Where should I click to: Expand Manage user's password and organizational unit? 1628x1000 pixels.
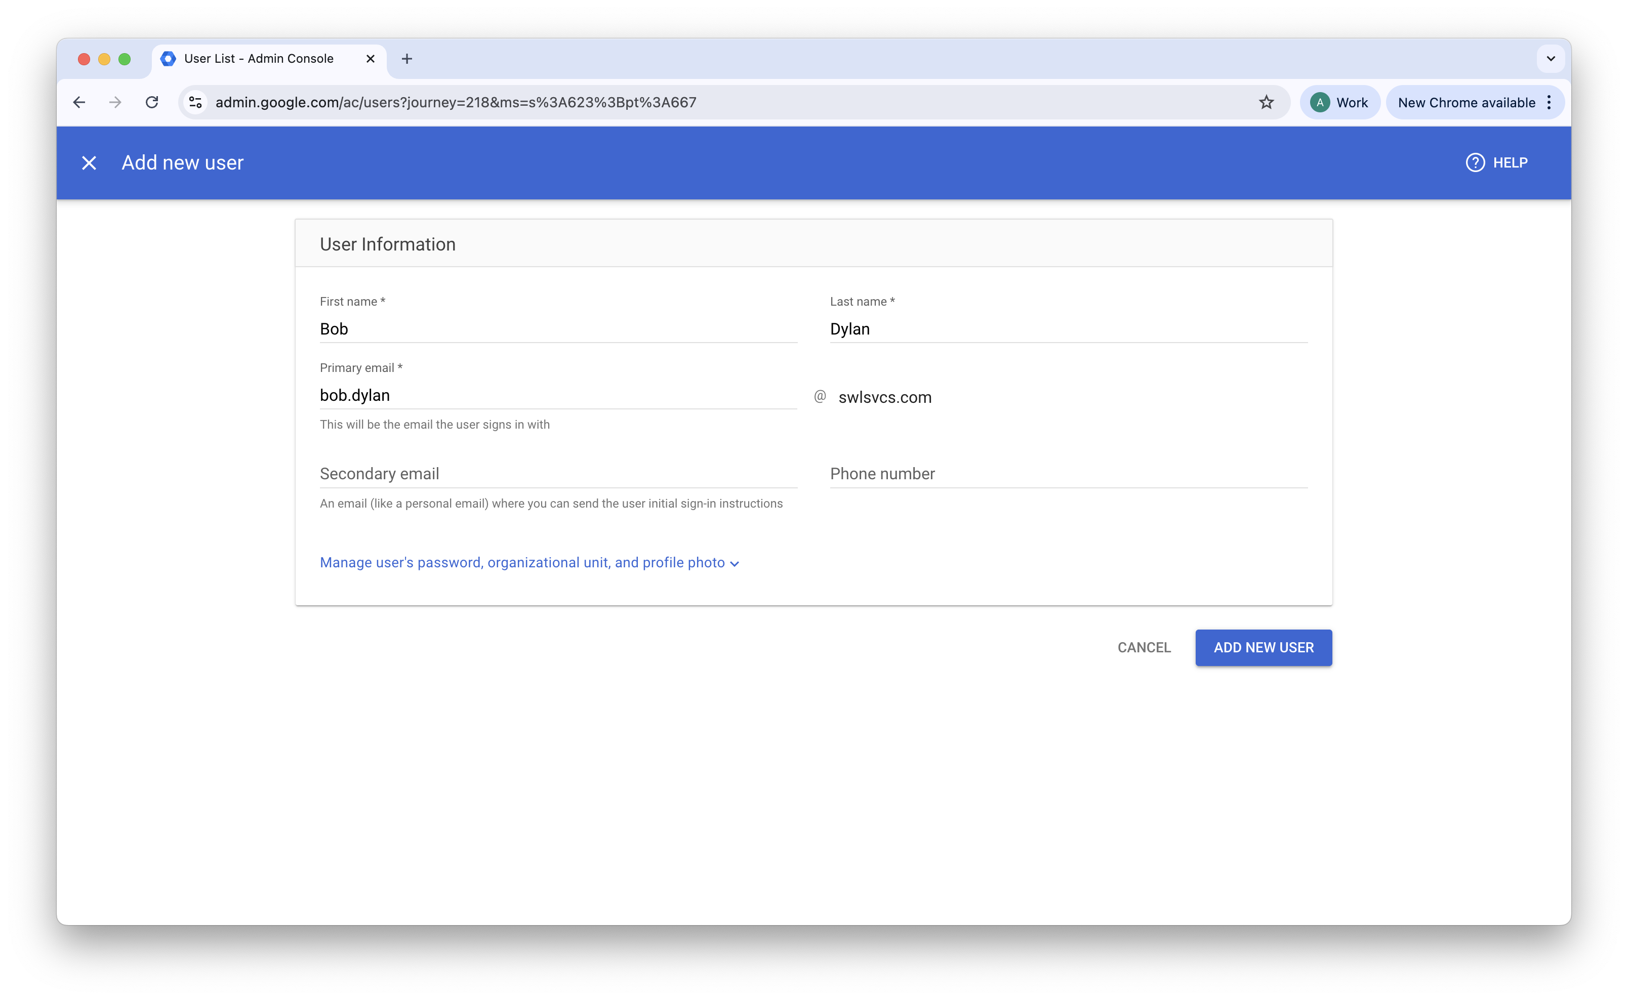pos(529,563)
